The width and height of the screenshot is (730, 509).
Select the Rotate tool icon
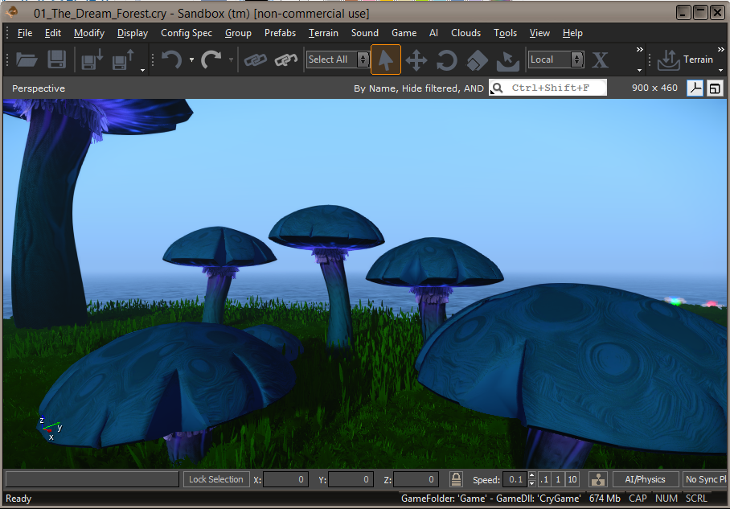446,60
